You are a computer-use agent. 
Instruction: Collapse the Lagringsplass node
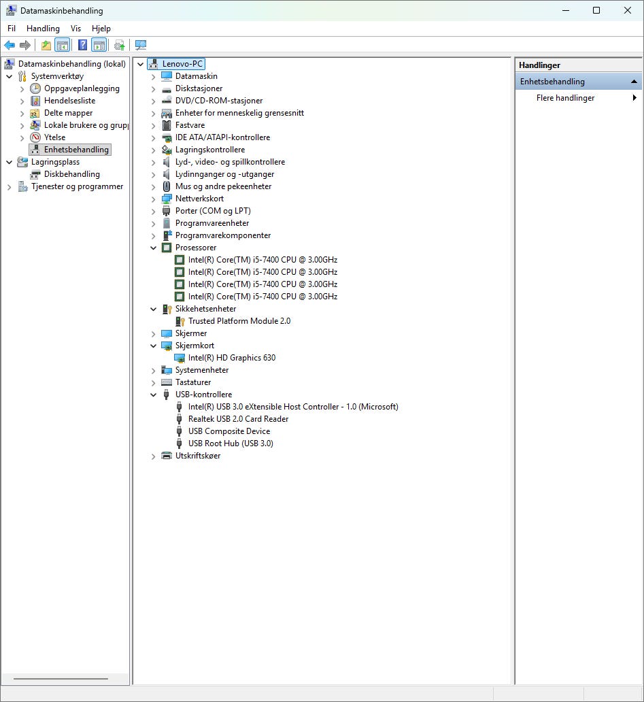(9, 162)
